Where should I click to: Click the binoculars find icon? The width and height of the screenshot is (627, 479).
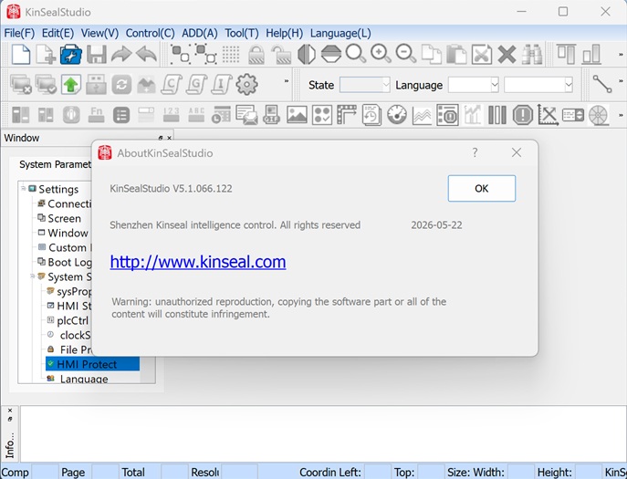coord(532,55)
